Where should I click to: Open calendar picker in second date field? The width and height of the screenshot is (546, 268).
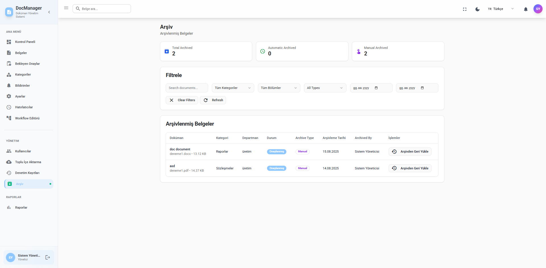(x=422, y=88)
